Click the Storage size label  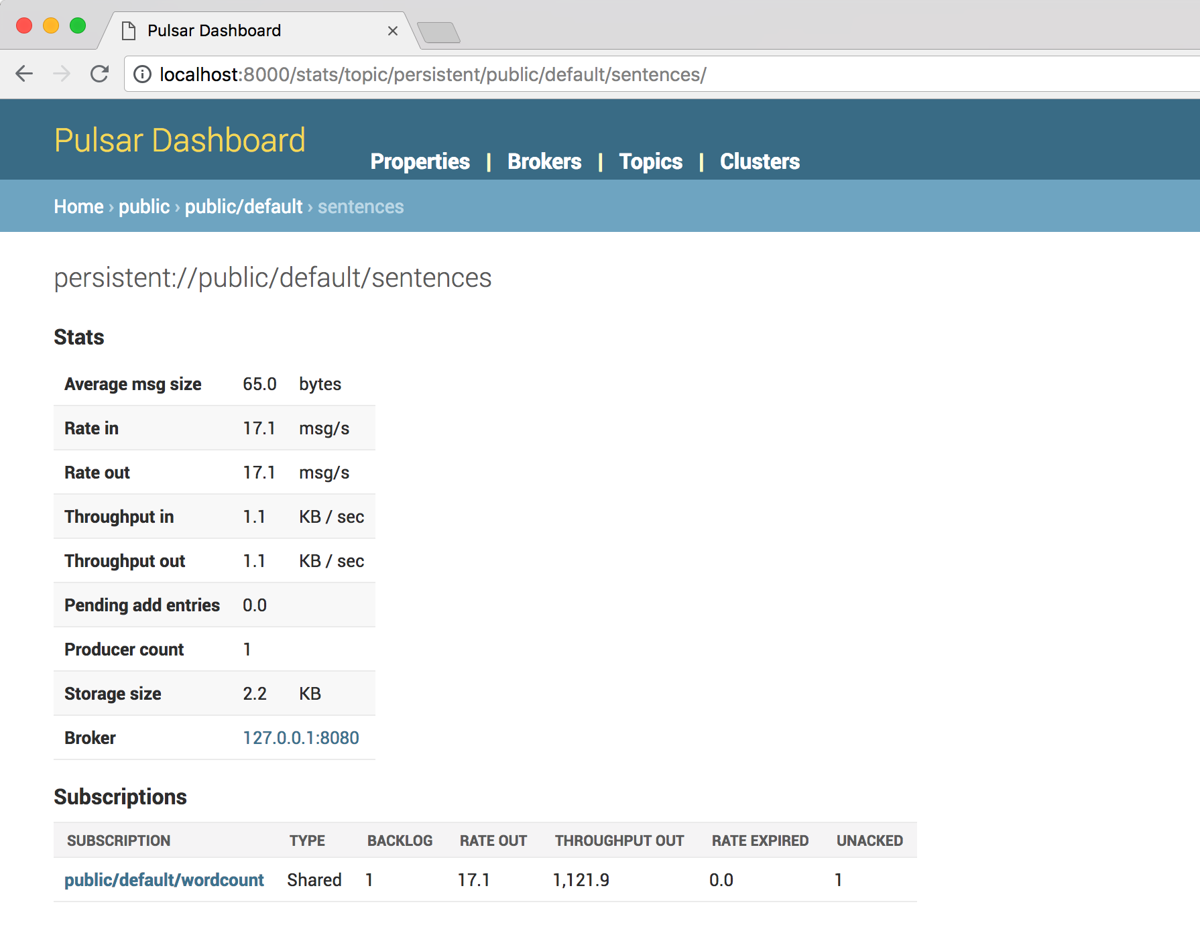point(113,694)
